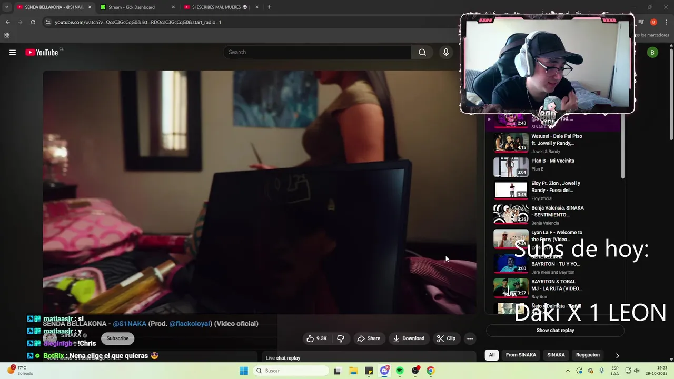Share the video
Viewport: 674px width, 379px height.
coord(369,338)
